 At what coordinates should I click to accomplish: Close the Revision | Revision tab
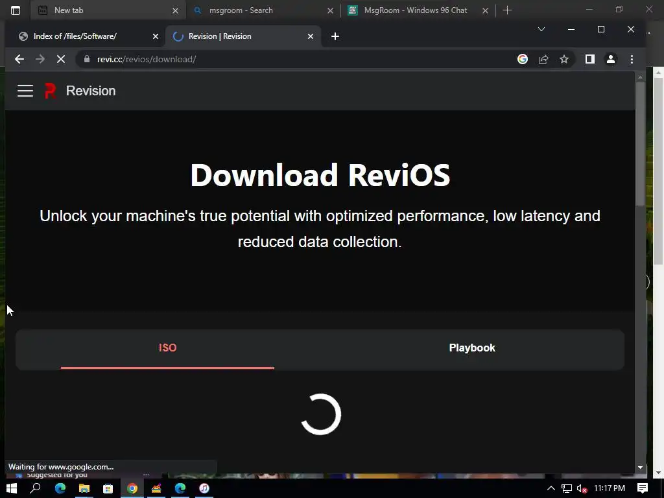pyautogui.click(x=311, y=36)
